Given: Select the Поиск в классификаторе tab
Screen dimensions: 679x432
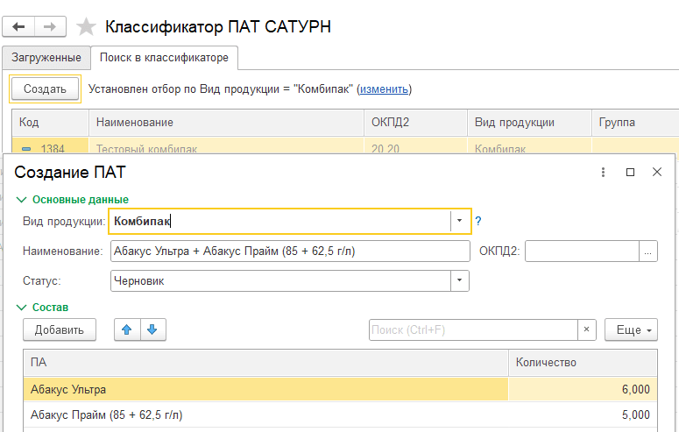Looking at the screenshot, I should click(164, 58).
